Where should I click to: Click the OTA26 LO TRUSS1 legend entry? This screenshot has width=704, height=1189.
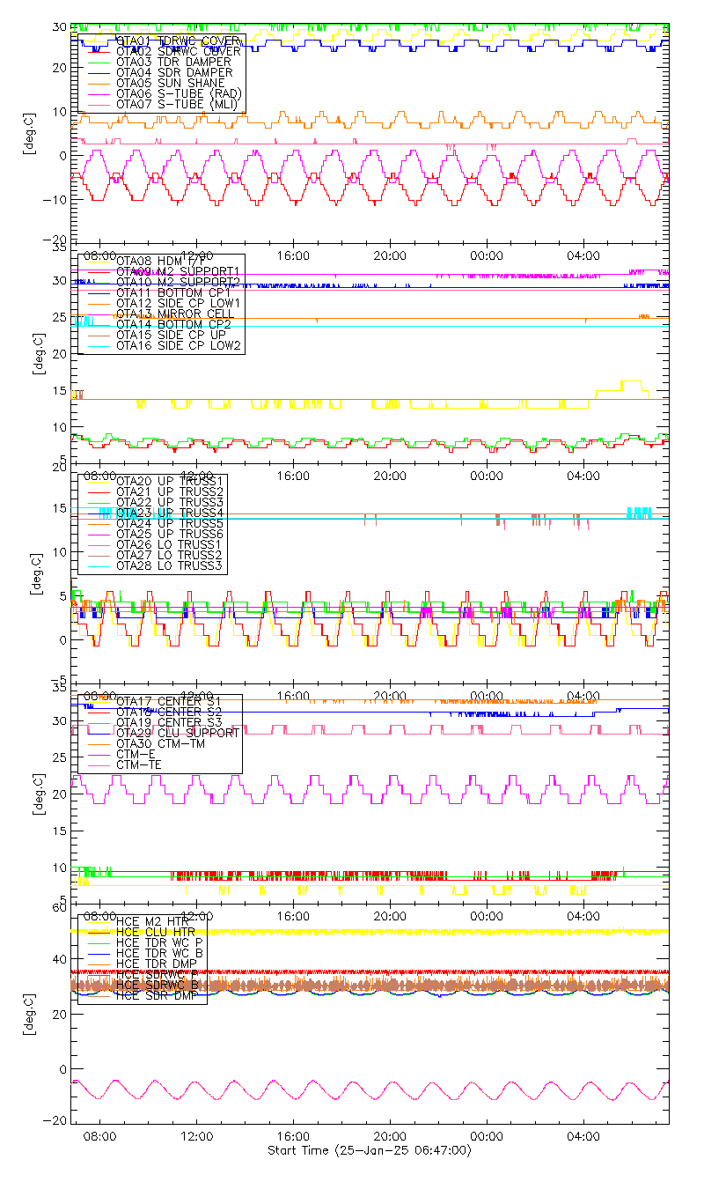(x=170, y=544)
